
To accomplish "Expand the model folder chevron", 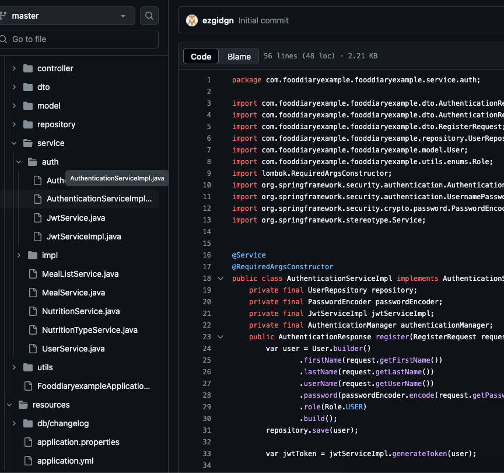I will point(14,106).
